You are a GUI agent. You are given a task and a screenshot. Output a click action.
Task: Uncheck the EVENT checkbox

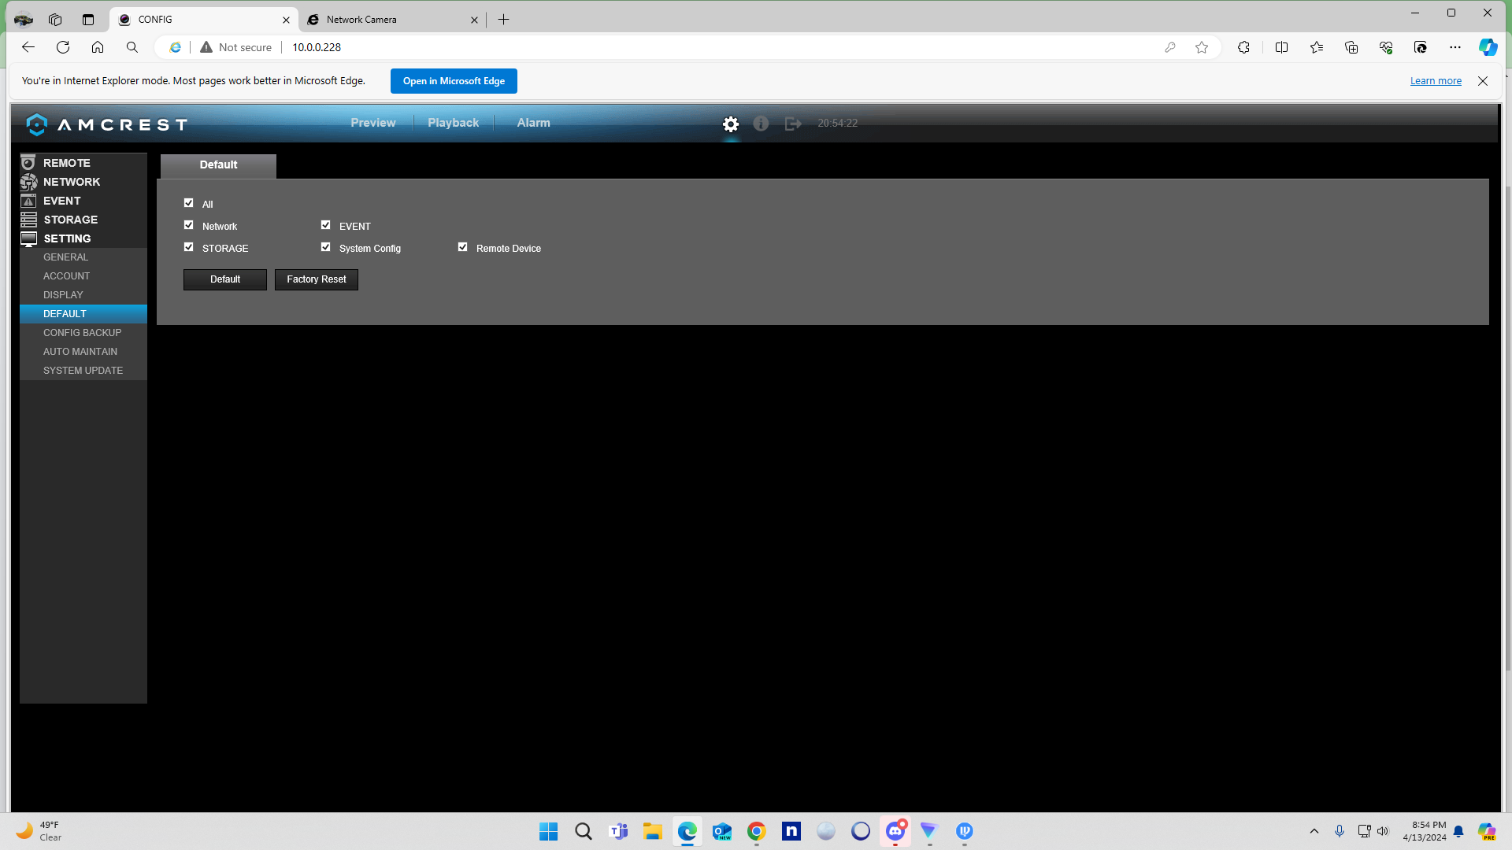[326, 225]
